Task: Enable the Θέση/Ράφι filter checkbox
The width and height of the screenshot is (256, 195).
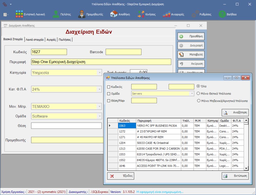Action: 109,101
